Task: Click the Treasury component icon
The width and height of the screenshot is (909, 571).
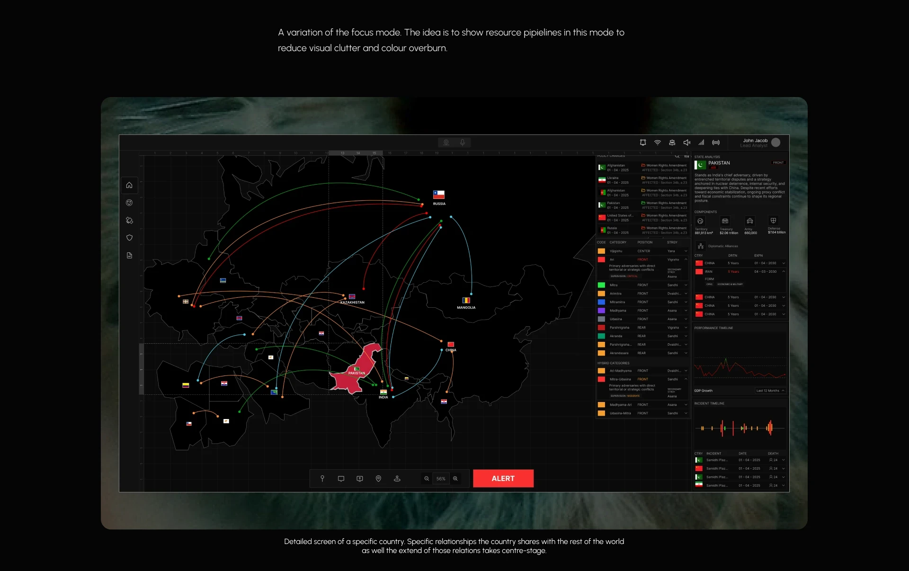Action: [725, 221]
